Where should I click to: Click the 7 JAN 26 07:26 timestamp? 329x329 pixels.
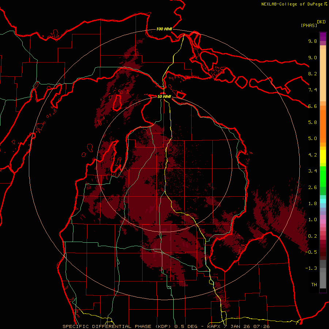click(247, 326)
